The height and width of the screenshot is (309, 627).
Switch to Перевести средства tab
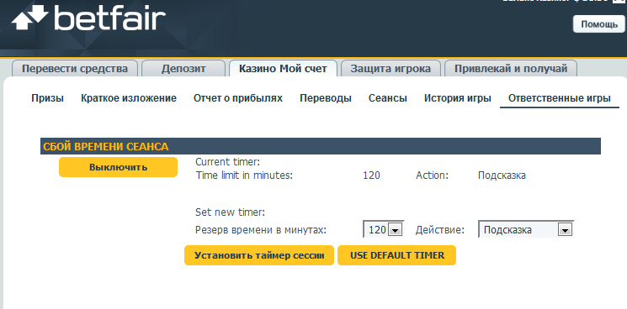pyautogui.click(x=75, y=69)
